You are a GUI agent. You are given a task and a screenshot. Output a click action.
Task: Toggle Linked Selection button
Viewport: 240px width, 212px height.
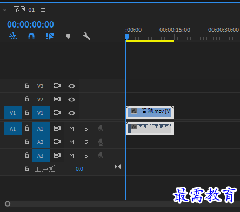50,36
